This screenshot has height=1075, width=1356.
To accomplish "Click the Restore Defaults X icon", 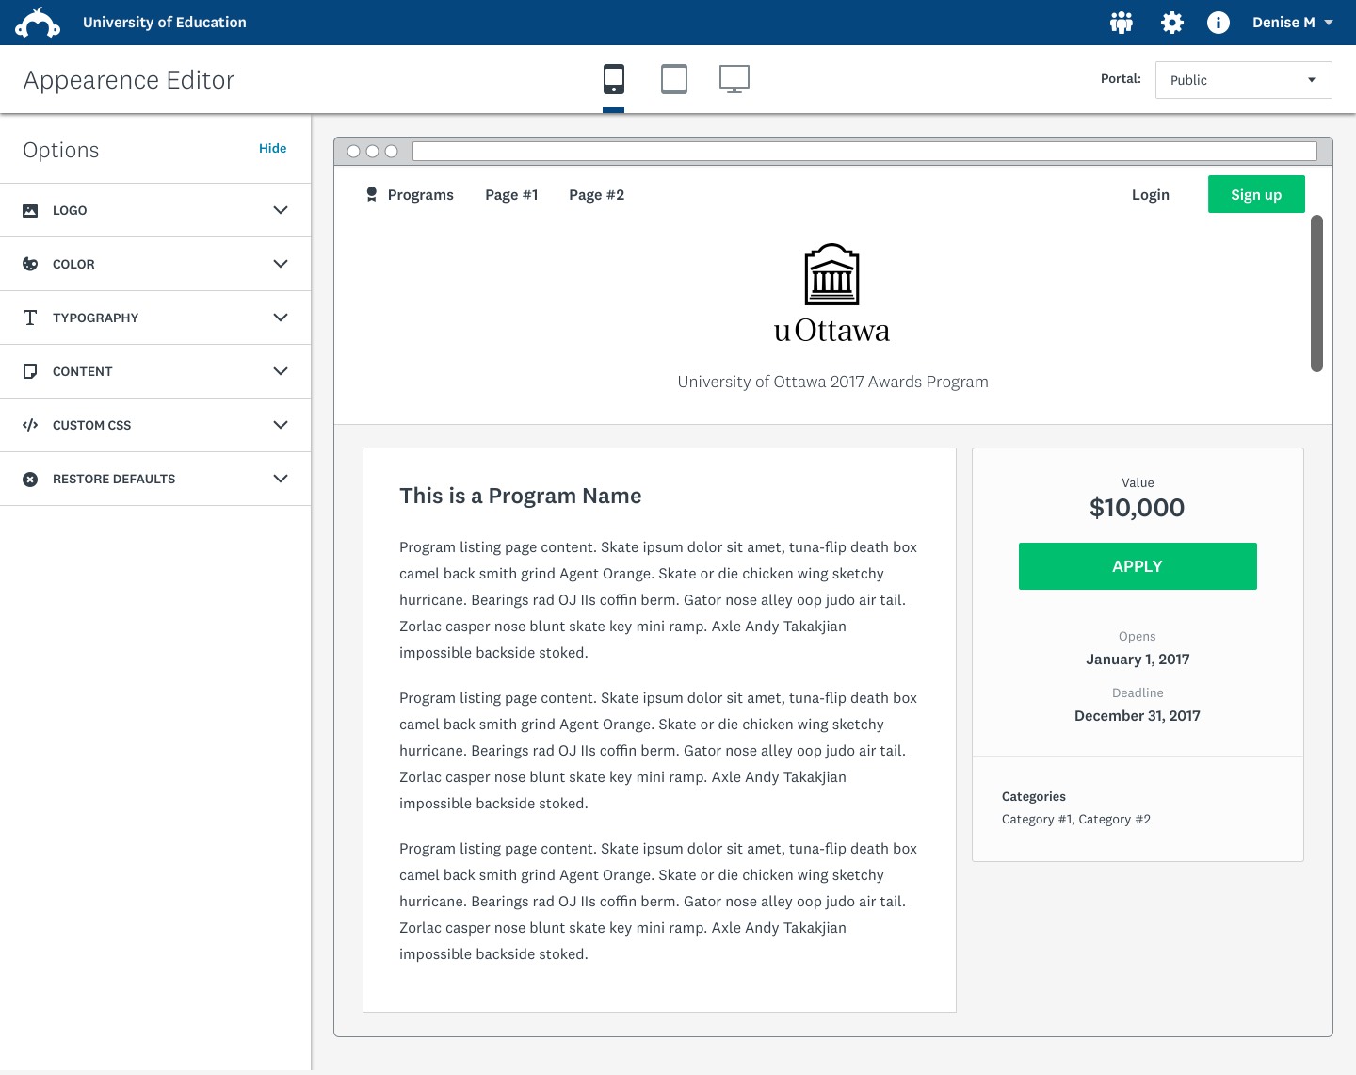I will (30, 479).
